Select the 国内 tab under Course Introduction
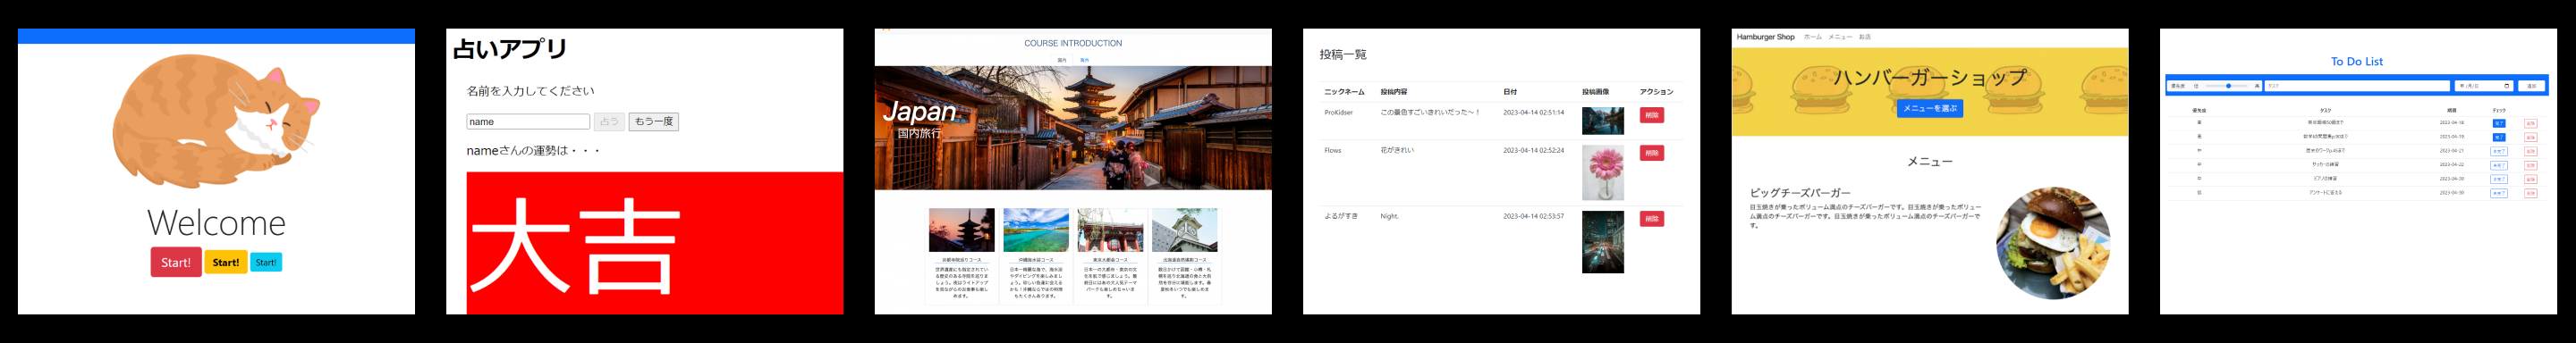 point(1062,60)
